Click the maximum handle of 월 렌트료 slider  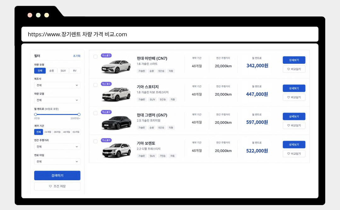(x=79, y=114)
